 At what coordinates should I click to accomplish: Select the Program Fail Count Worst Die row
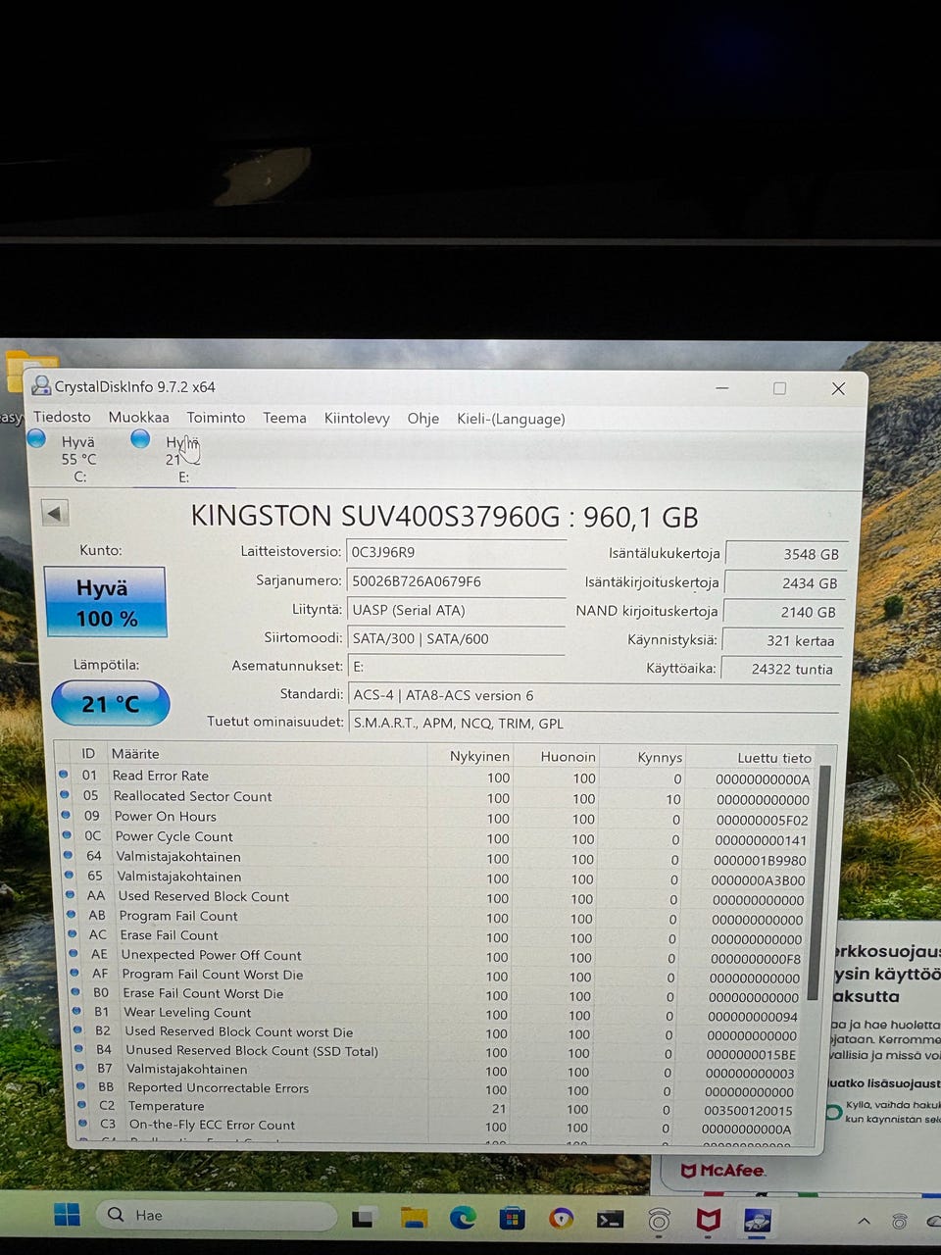(x=437, y=975)
